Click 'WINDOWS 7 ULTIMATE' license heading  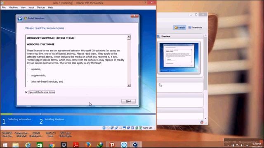40,44
